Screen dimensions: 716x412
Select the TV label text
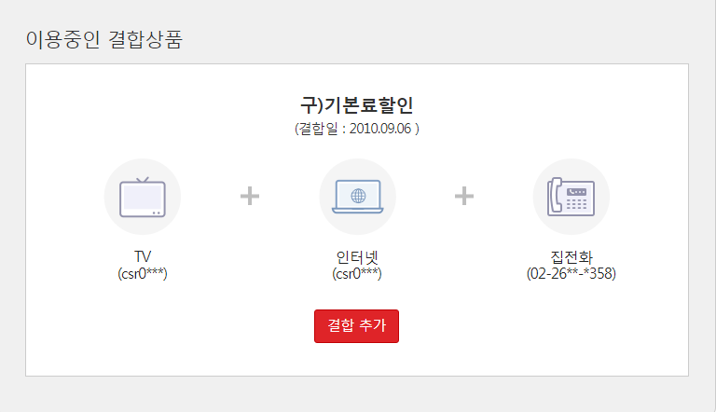pos(143,256)
